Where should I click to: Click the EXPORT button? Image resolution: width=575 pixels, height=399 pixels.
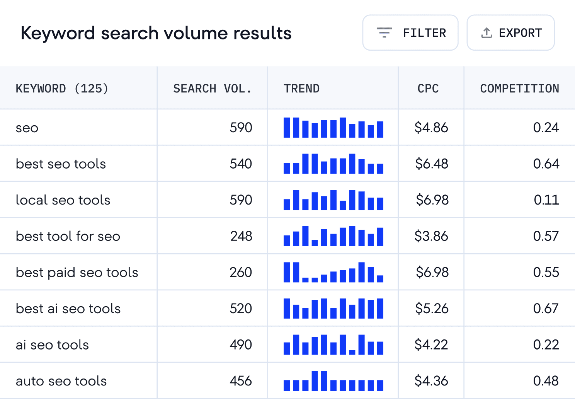tap(510, 32)
